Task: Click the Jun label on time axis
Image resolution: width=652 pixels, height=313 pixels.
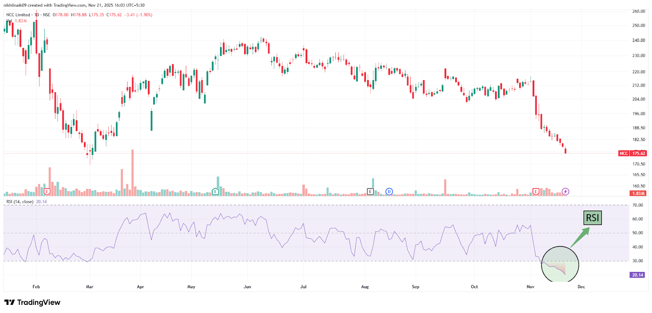Action: click(x=247, y=287)
